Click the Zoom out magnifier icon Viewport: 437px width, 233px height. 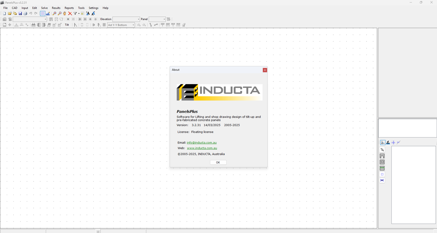click(x=60, y=13)
